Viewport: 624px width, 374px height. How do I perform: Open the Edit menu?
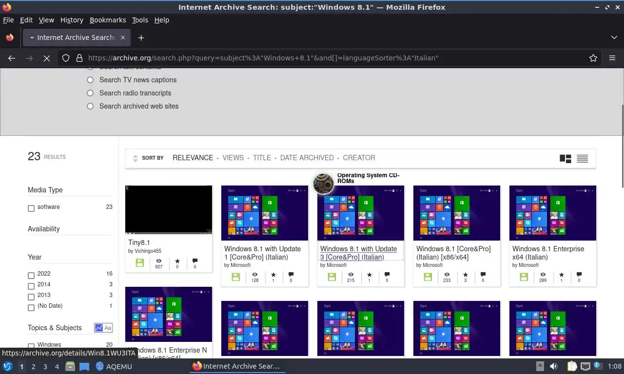click(26, 20)
